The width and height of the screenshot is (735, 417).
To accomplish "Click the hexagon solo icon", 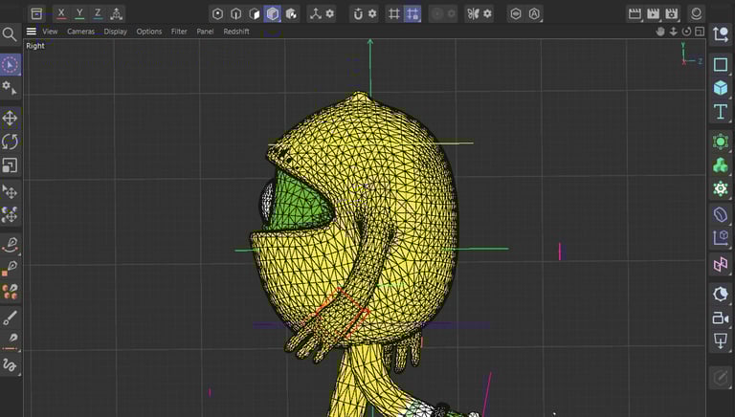I will 516,13.
